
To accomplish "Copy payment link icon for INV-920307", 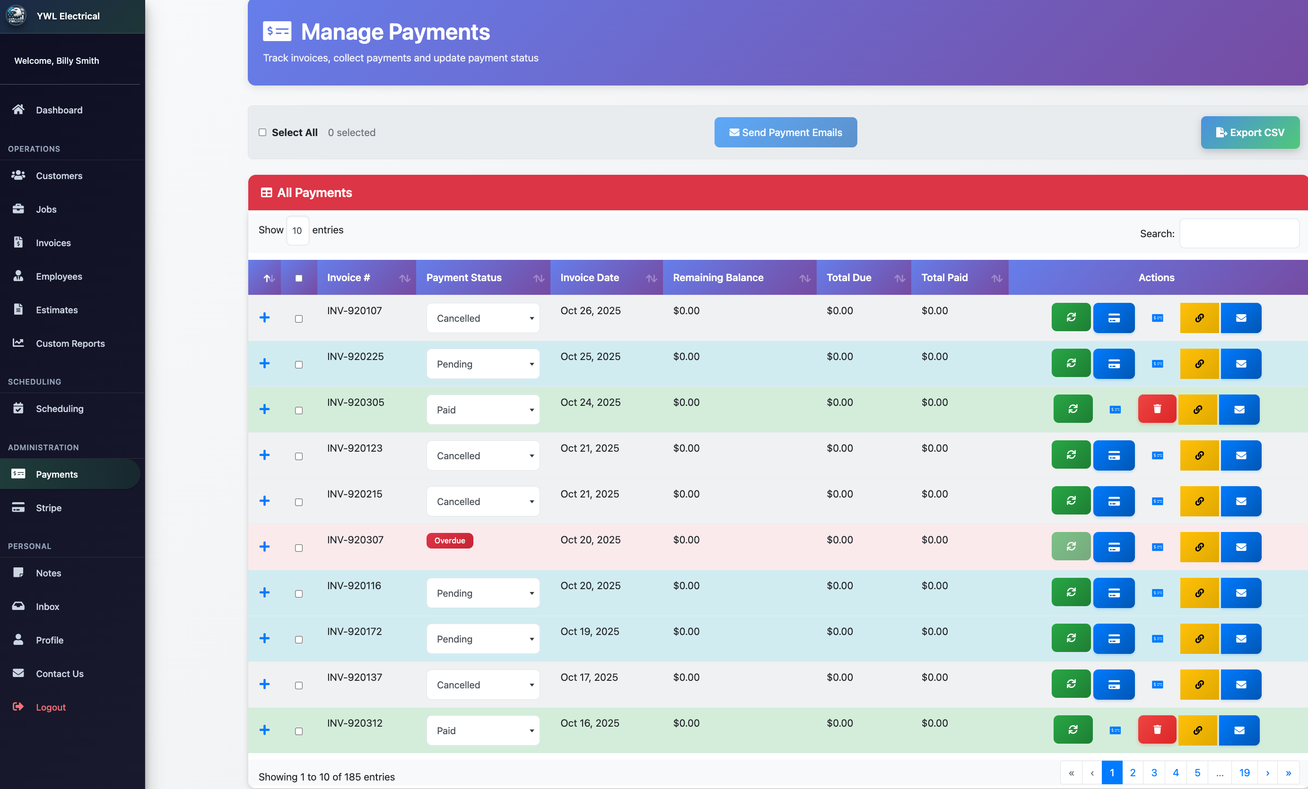I will (1199, 547).
